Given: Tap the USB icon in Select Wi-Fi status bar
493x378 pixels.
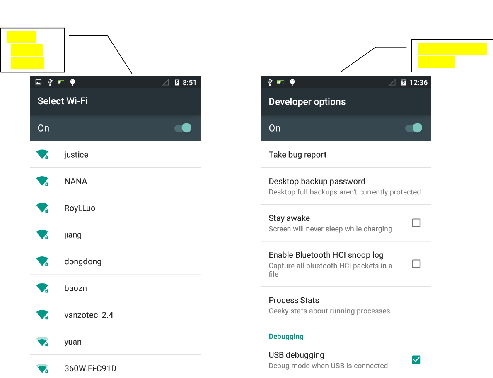Looking at the screenshot, I should (50, 82).
